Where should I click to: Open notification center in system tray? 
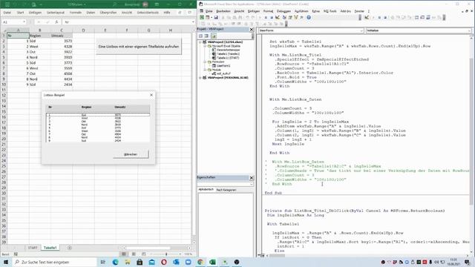[468, 262]
